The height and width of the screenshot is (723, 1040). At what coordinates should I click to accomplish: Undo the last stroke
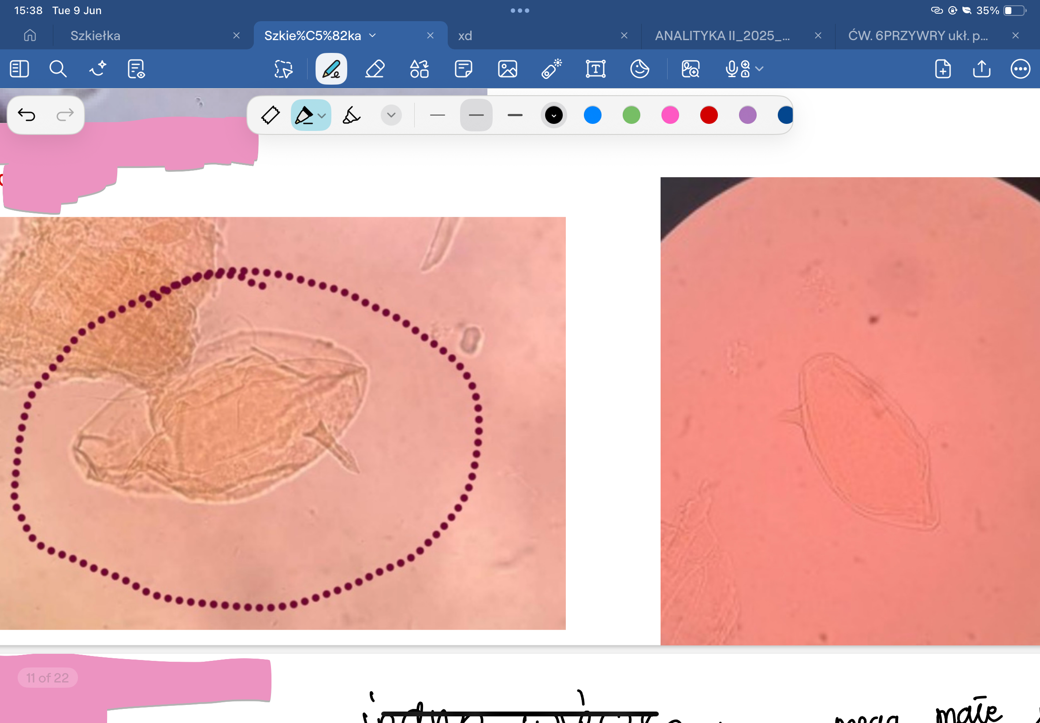point(26,115)
